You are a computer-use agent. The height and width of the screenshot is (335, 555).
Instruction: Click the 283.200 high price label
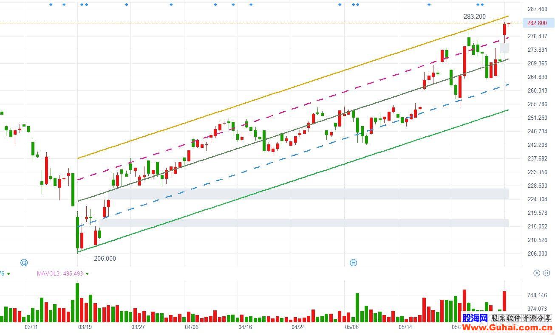(x=474, y=16)
